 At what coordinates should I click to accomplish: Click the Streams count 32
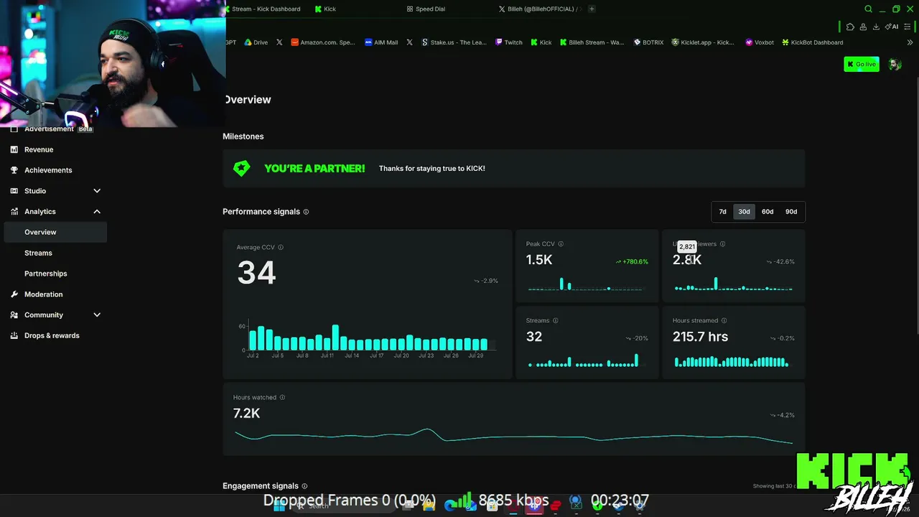534,337
